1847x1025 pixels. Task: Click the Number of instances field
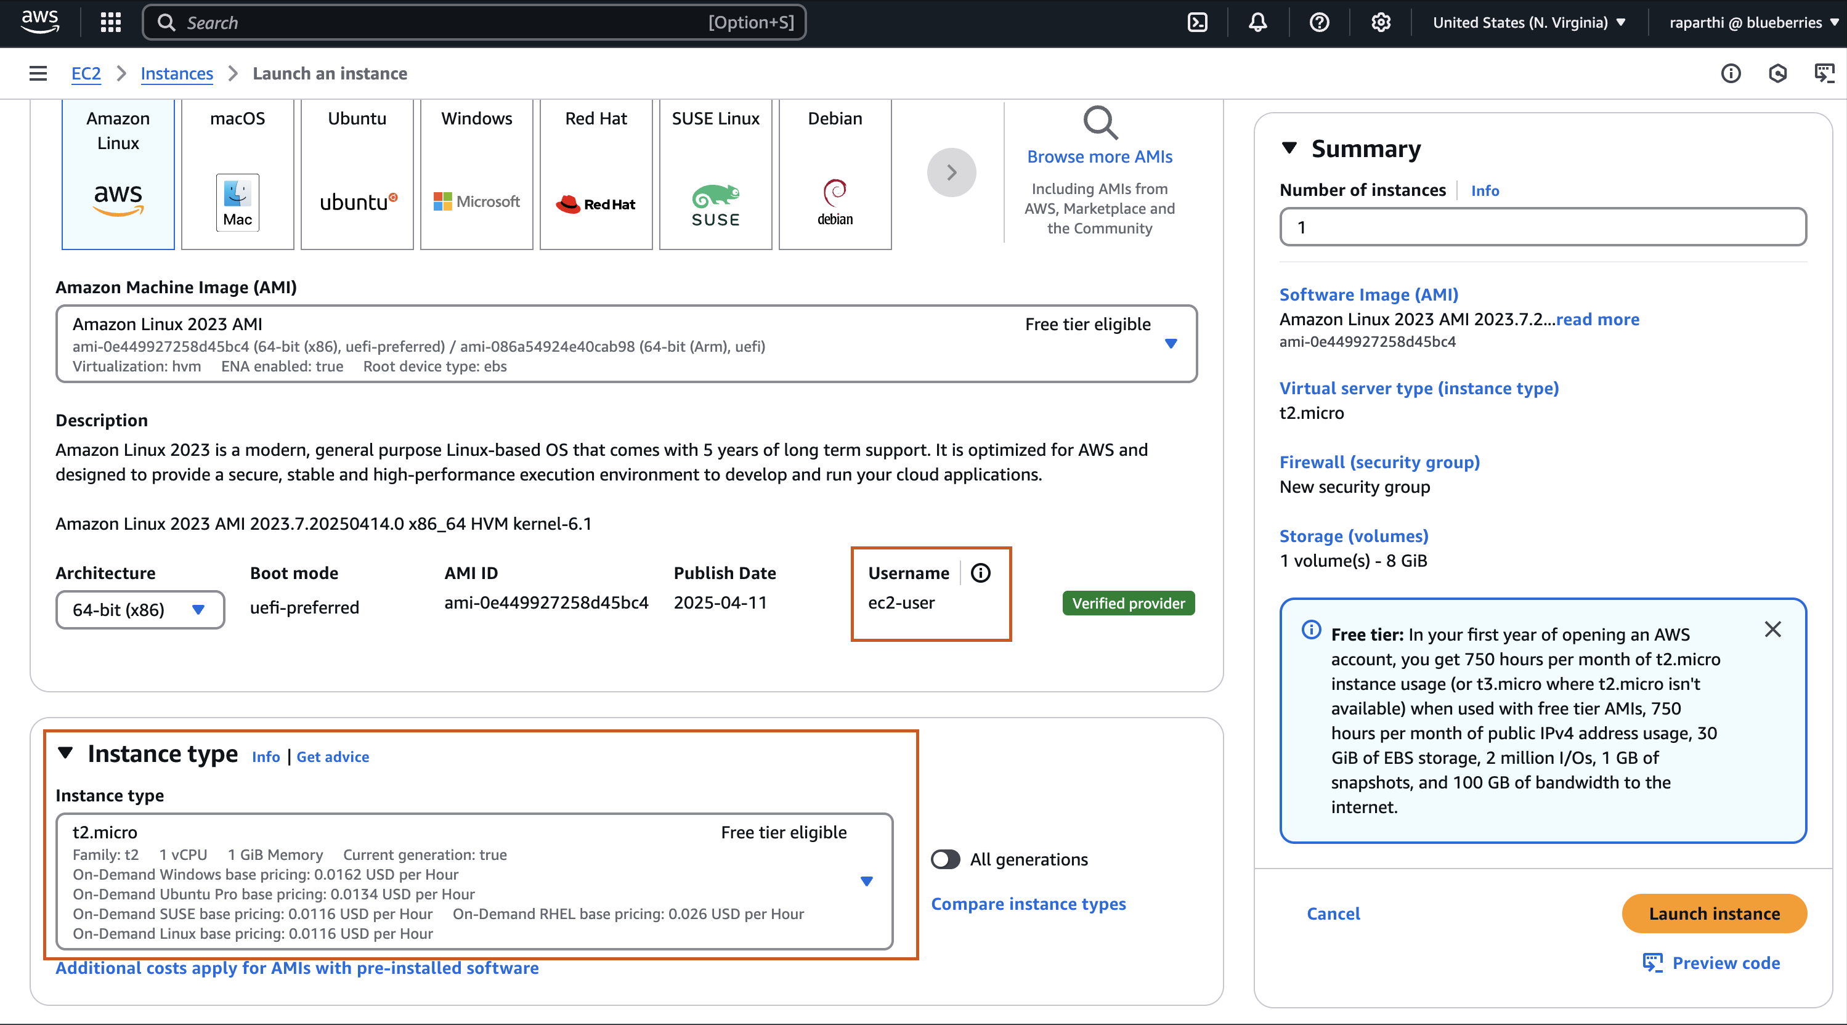1543,227
